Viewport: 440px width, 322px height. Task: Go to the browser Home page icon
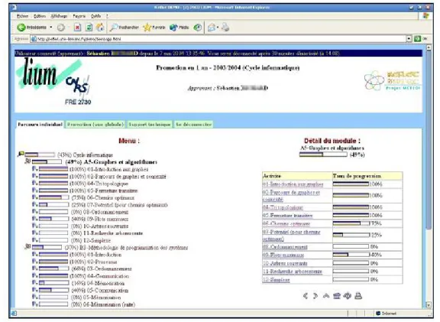100,28
